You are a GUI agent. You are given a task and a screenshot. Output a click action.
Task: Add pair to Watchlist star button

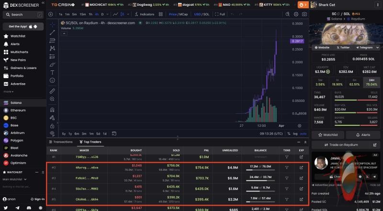pyautogui.click(x=328, y=135)
